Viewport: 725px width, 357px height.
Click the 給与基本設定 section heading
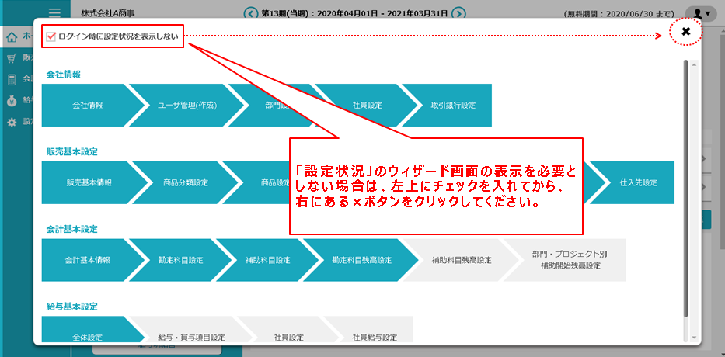tap(72, 307)
